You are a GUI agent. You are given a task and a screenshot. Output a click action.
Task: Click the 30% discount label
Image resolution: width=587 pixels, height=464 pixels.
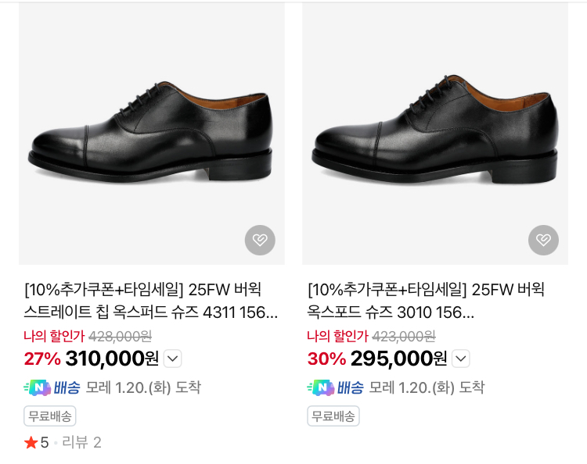[326, 359]
